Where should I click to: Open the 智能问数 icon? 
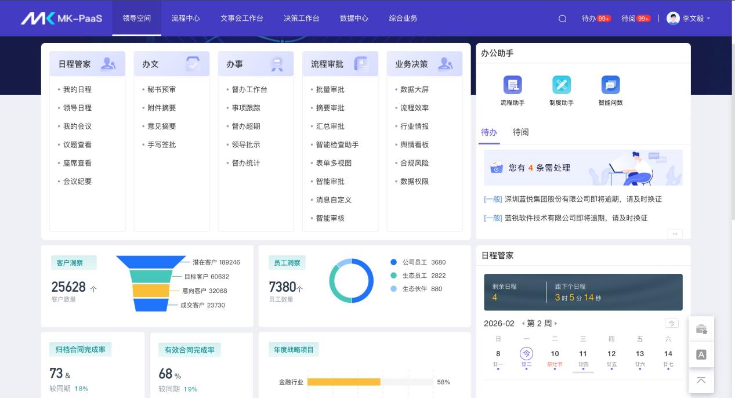pyautogui.click(x=610, y=85)
